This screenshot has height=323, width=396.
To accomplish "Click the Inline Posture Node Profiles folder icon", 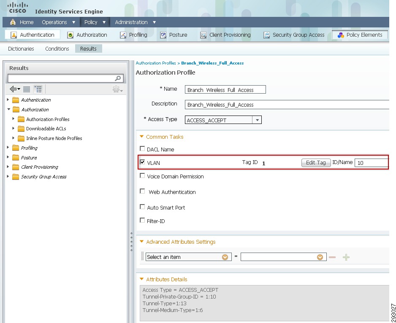I will coord(21,138).
